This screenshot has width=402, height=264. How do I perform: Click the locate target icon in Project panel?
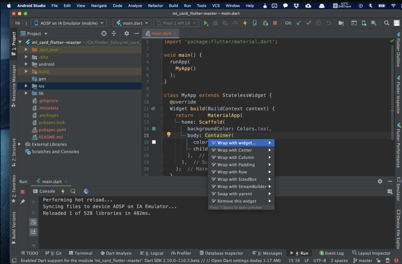tap(104, 33)
